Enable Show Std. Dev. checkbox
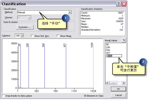Image resolution: width=150 pixels, height=100 pixels. pyautogui.click(x=32, y=36)
